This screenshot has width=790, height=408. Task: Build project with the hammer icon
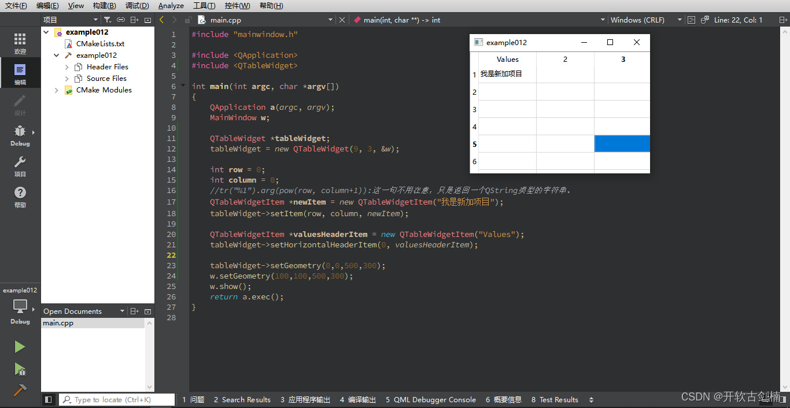coord(20,391)
